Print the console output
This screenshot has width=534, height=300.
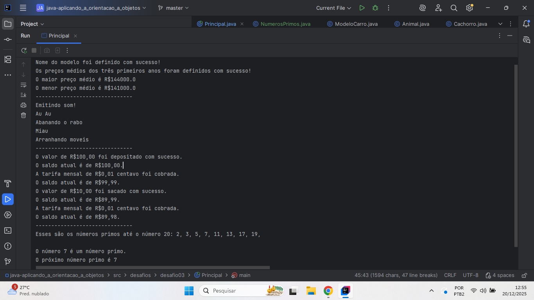[x=23, y=105]
